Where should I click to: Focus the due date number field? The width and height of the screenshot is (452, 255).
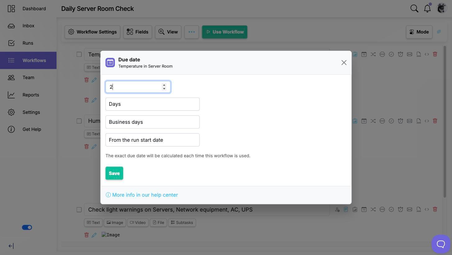tap(138, 87)
